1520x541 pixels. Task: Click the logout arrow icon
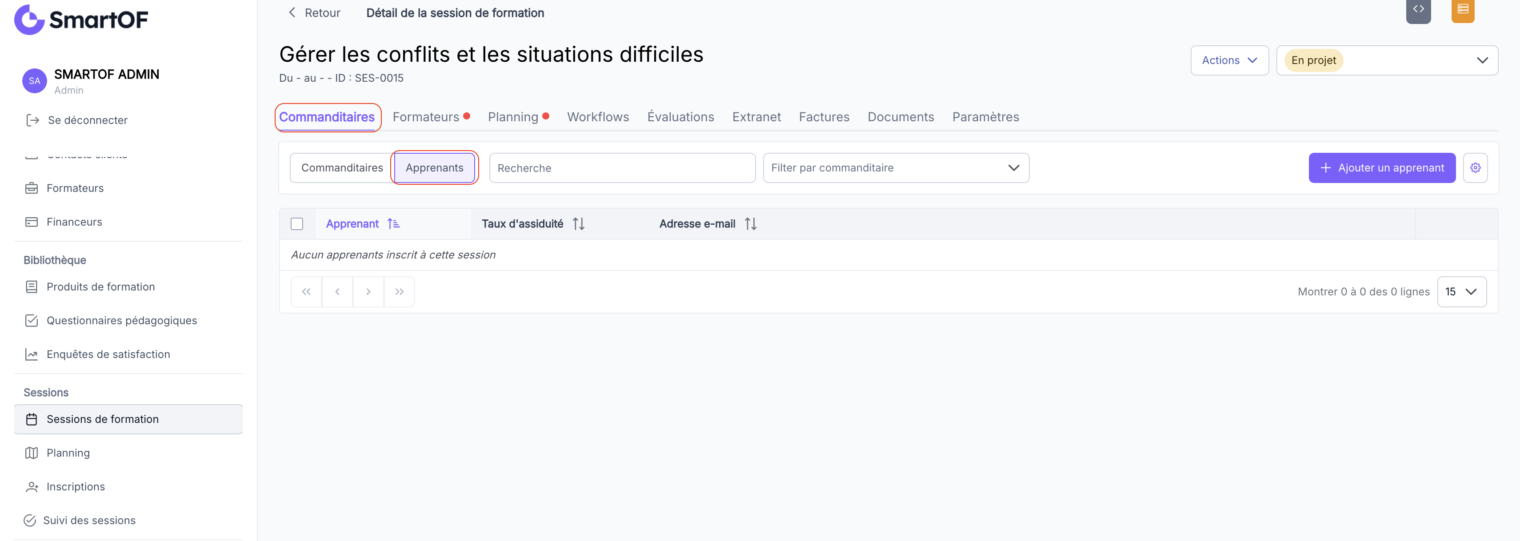[x=32, y=120]
